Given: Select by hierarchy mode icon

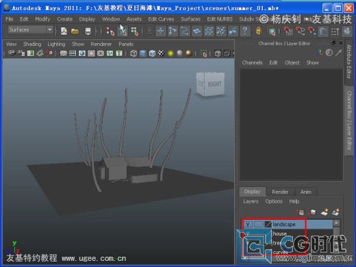Looking at the screenshot, I should 110,31.
